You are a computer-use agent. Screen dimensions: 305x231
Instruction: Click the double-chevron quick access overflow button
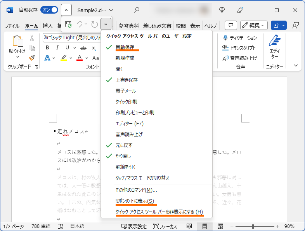point(66,10)
